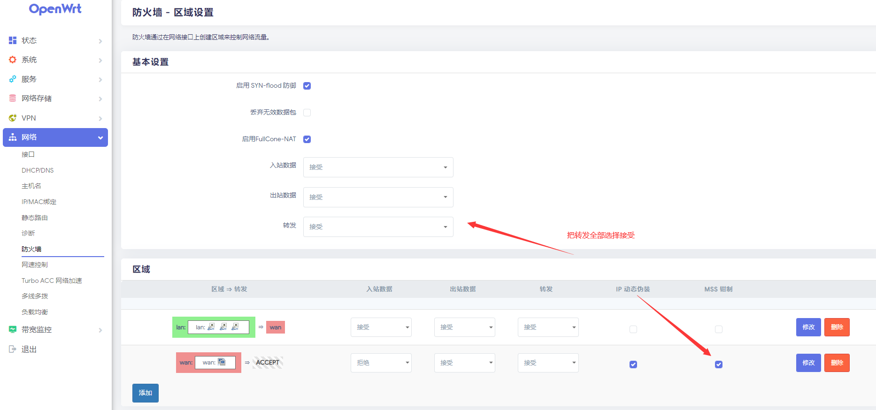Viewport: 876px width, 410px height.
Task: Open 负载均衡 page
Action: (x=35, y=312)
